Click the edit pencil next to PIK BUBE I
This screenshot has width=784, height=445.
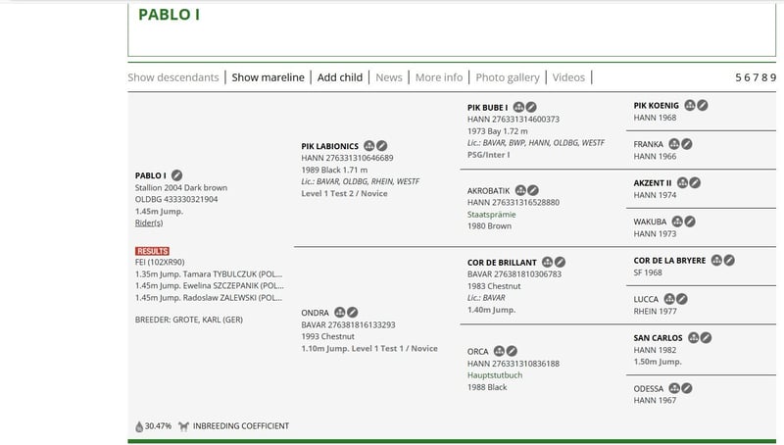[531, 107]
